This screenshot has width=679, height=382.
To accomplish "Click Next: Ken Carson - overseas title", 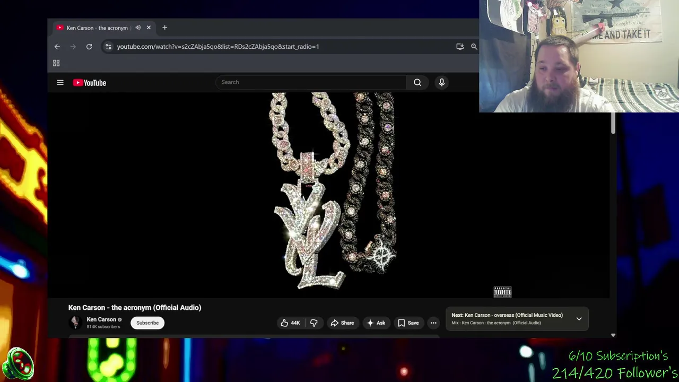I will coord(507,315).
